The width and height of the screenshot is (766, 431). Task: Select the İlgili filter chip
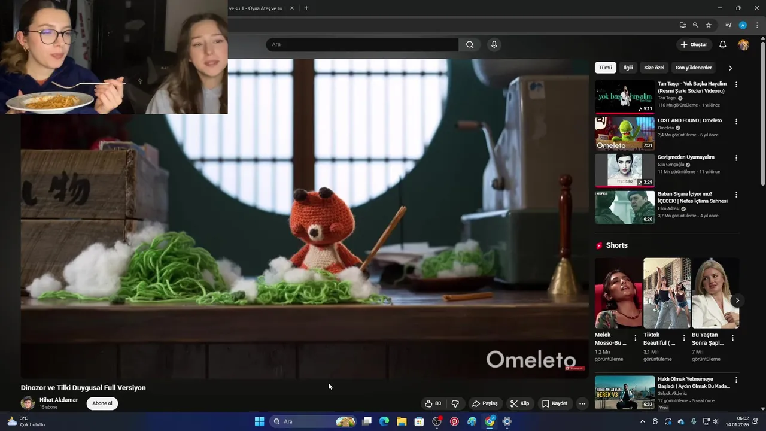click(x=628, y=68)
